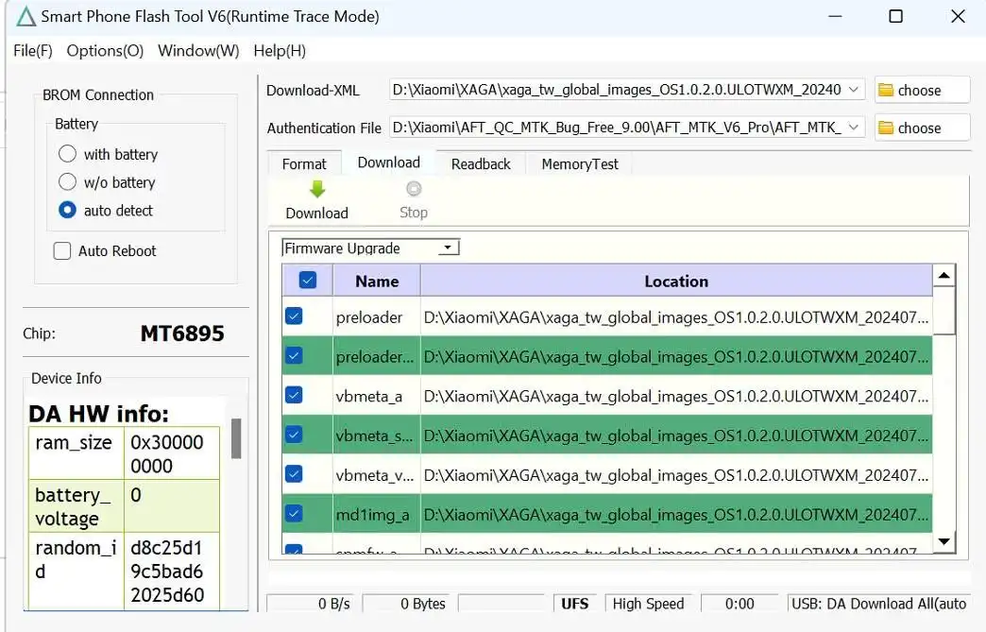Open the File(F) menu

pos(33,51)
